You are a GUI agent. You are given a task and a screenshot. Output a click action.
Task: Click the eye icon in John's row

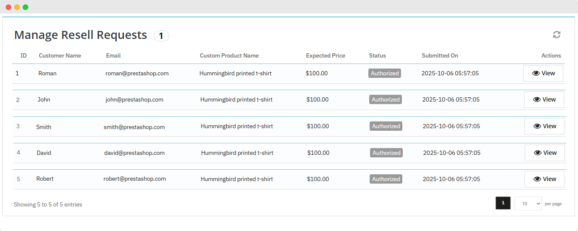(537, 99)
